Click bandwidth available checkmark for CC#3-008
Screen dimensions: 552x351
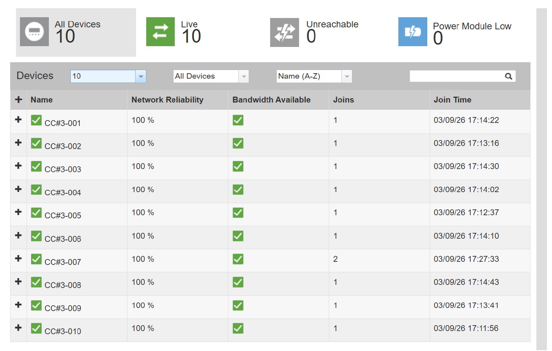point(238,282)
